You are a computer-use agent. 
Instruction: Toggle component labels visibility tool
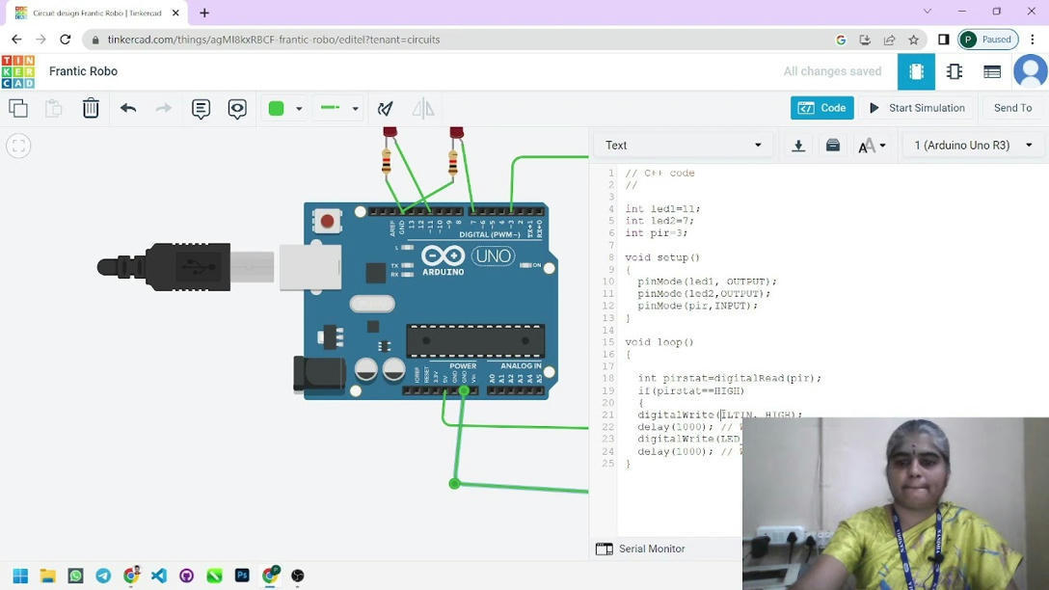click(237, 108)
